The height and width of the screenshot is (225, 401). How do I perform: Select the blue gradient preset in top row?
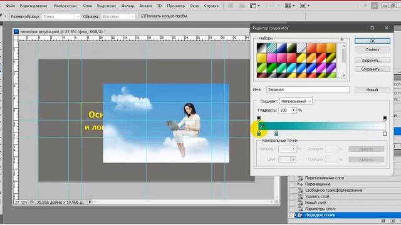281,48
